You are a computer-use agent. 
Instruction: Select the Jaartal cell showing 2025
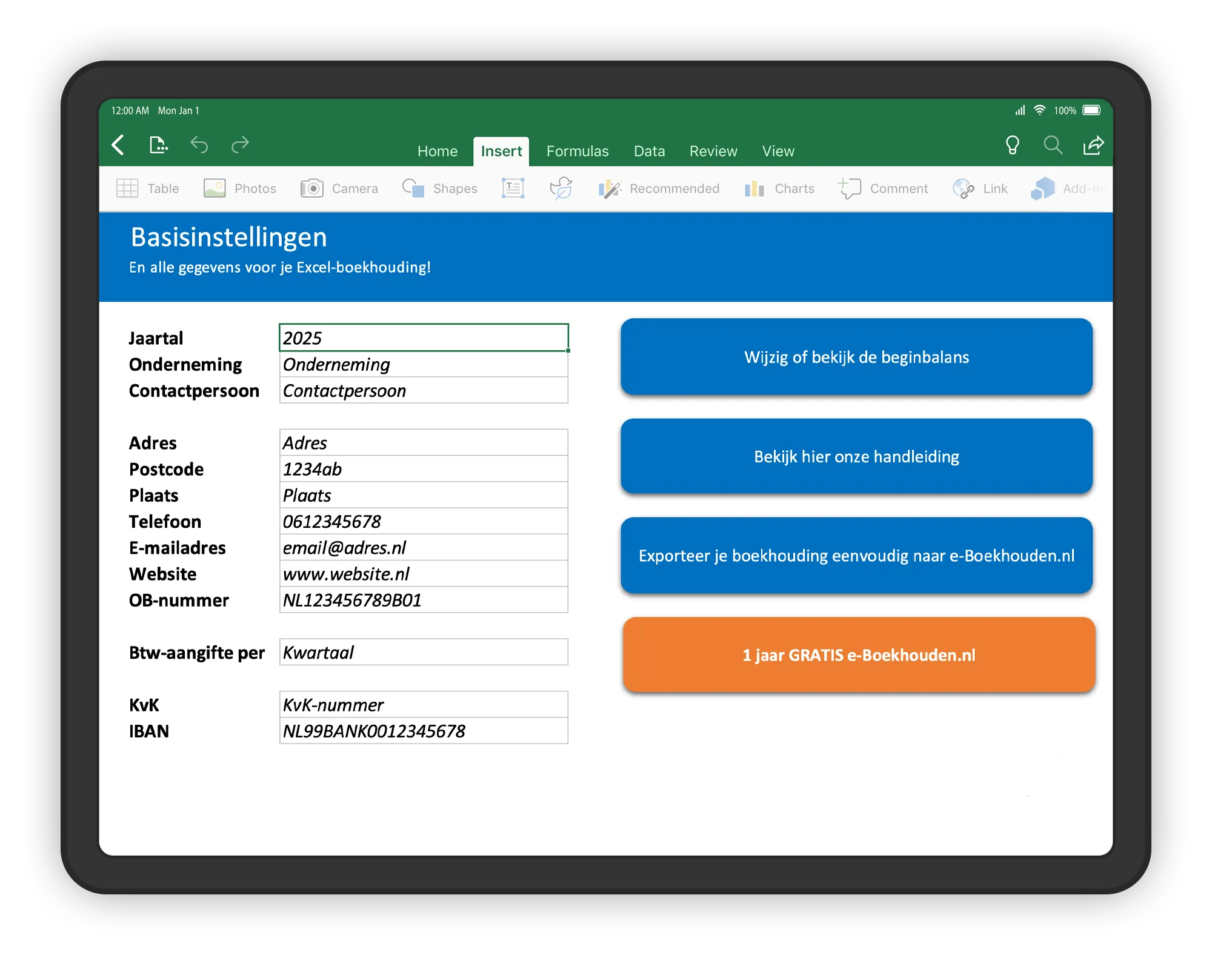(x=422, y=338)
